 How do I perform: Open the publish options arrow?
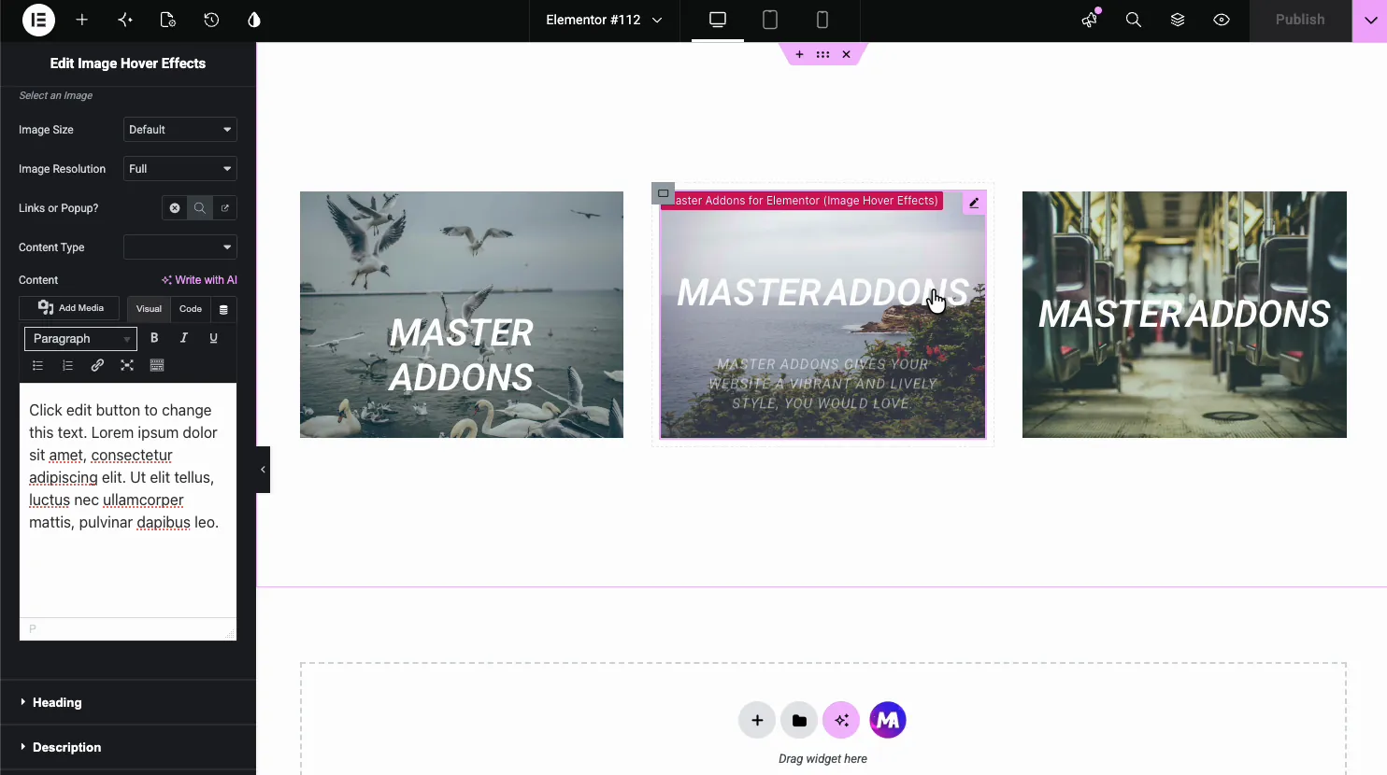click(x=1369, y=21)
